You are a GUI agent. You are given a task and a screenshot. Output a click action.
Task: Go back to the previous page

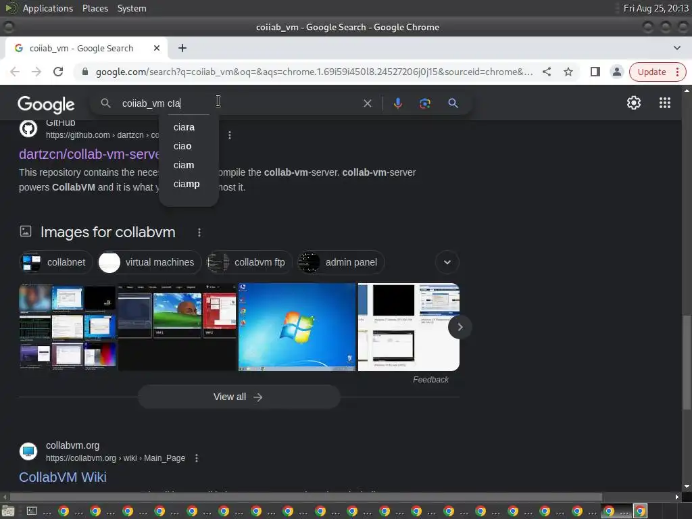coord(15,72)
